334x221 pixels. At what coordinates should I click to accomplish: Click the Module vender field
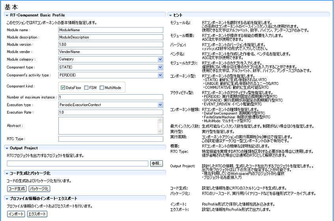click(111, 52)
